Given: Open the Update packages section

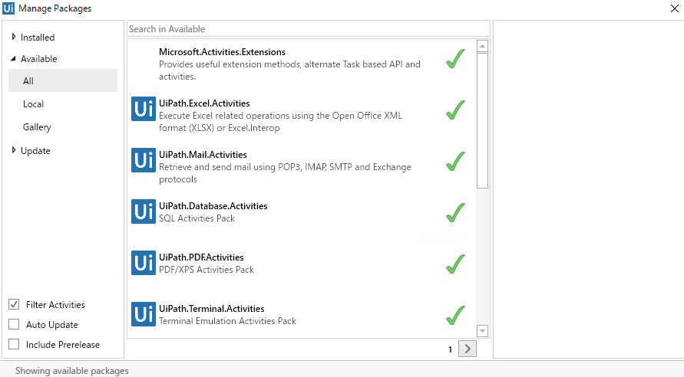Looking at the screenshot, I should coord(35,151).
